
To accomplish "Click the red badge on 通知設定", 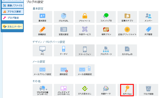I will [x=67, y=71].
